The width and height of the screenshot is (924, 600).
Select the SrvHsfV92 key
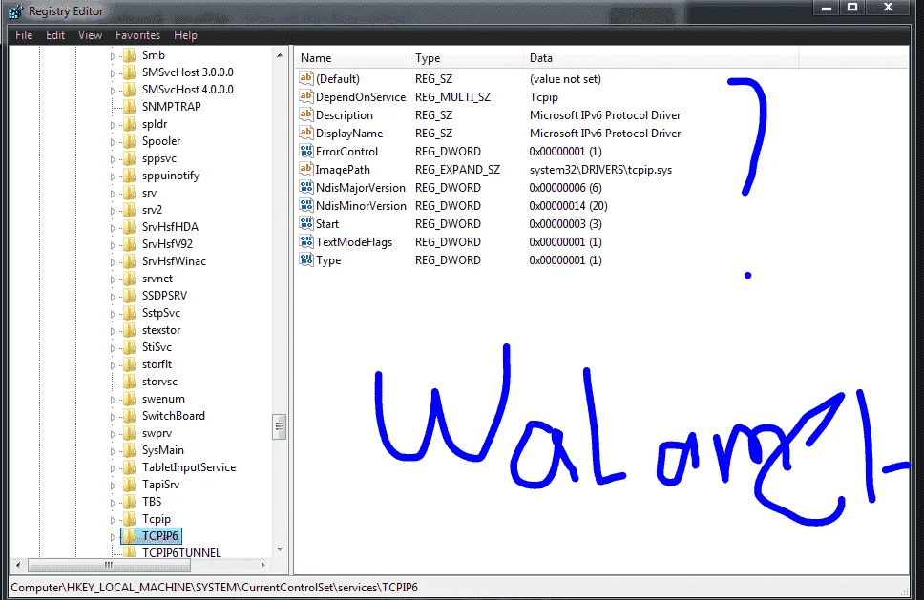(167, 244)
